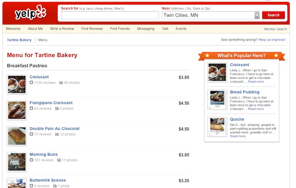296x188 pixels.
Task: Open the Find Friends tab
Action: click(120, 29)
